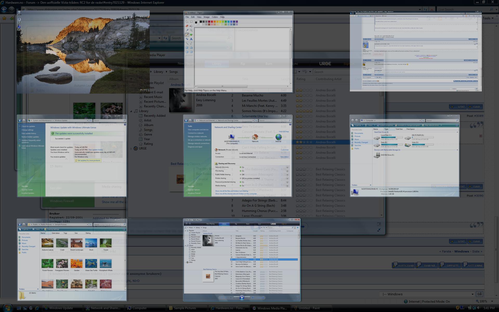Click the Network house icon in network map
This screenshot has height=312, width=499.
coord(255,137)
